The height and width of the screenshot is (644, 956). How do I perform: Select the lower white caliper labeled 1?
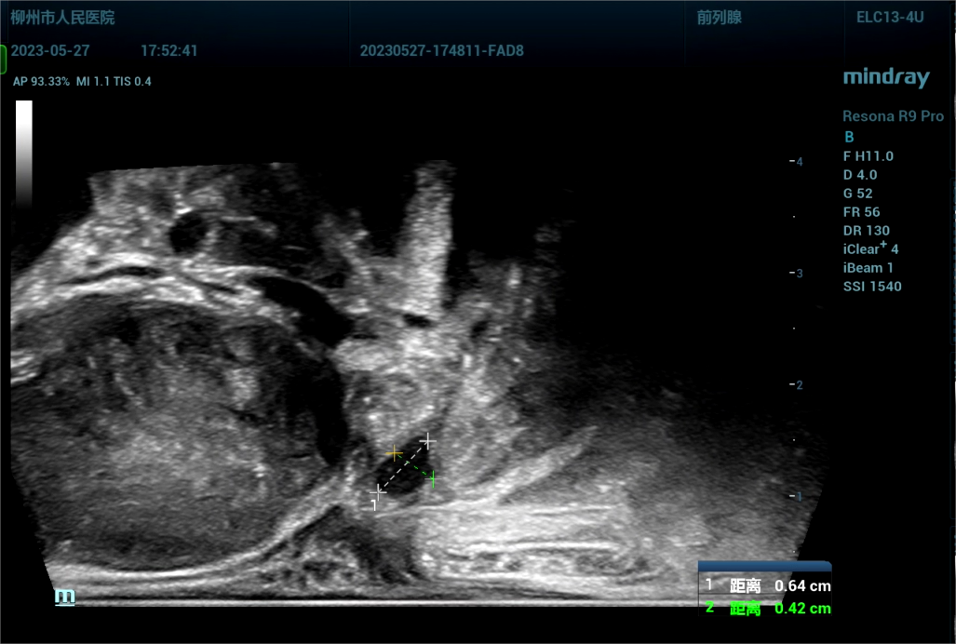(x=378, y=490)
